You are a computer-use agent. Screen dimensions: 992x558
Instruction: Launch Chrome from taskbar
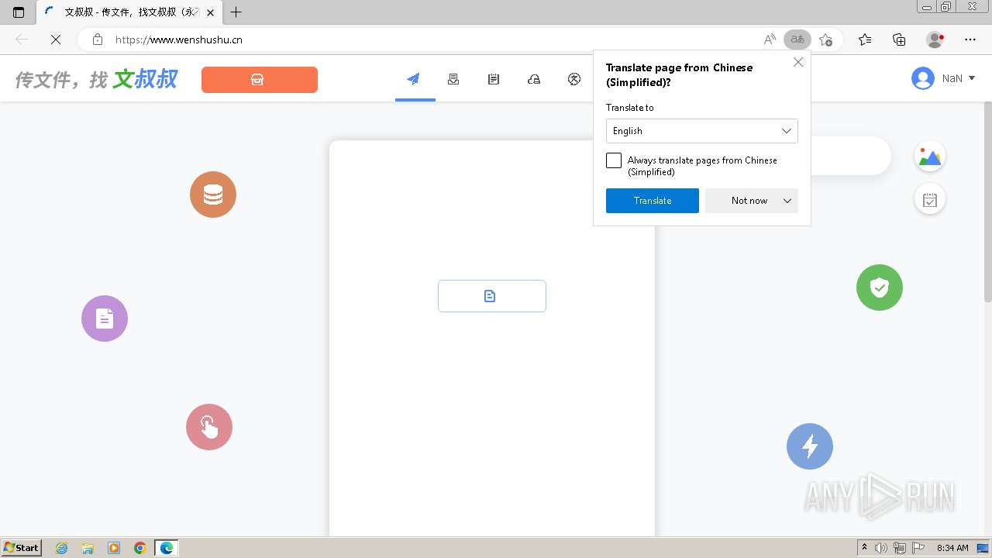(140, 548)
